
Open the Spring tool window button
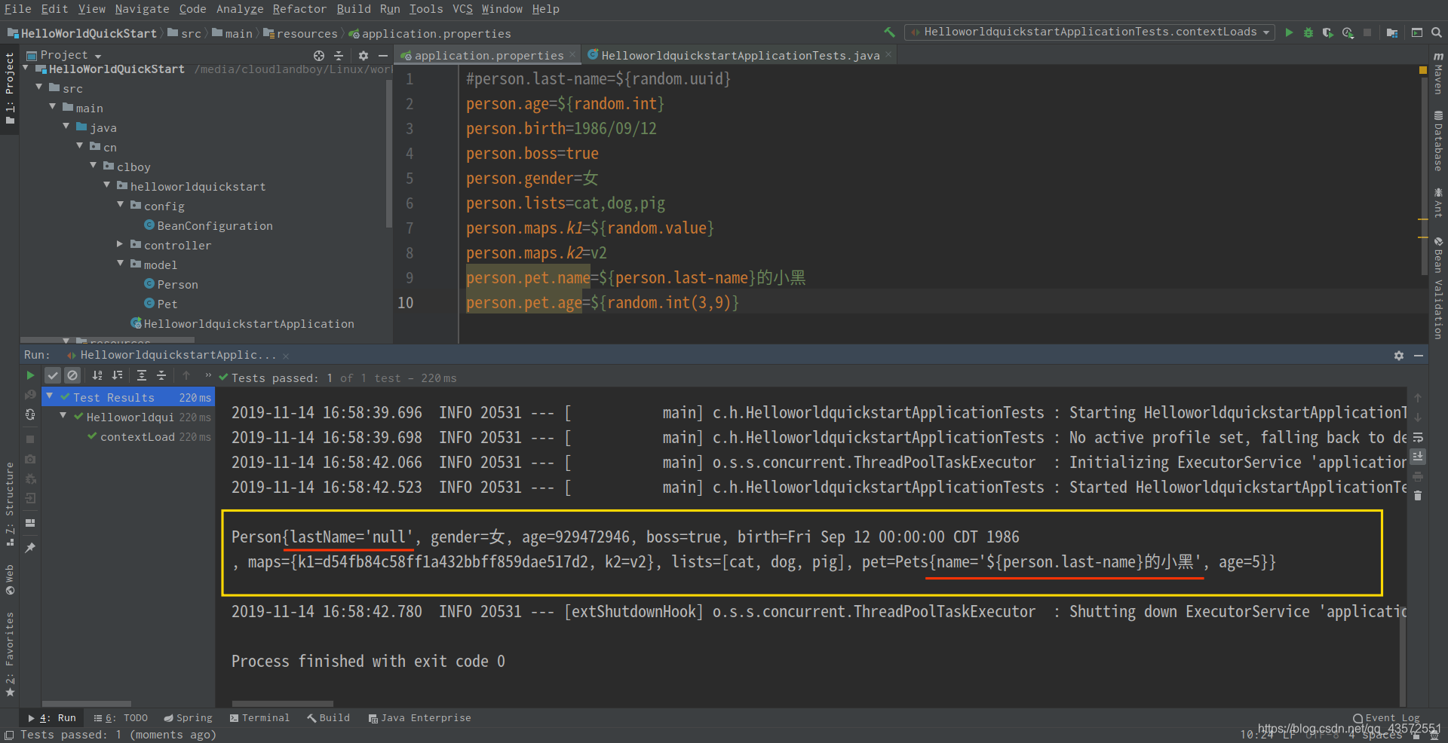tap(189, 718)
